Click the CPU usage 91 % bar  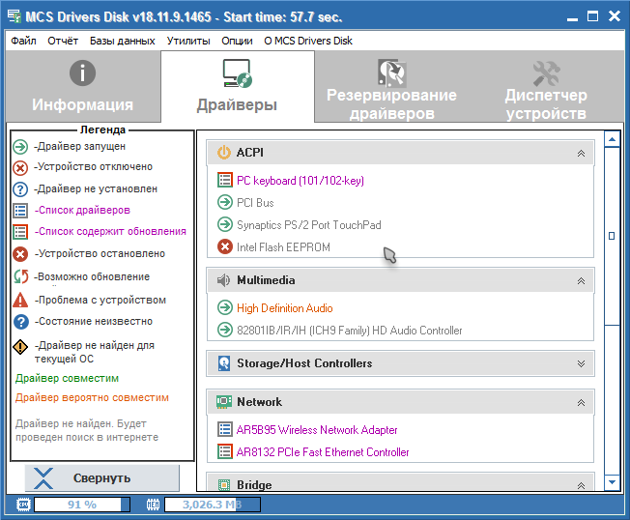coord(82,505)
